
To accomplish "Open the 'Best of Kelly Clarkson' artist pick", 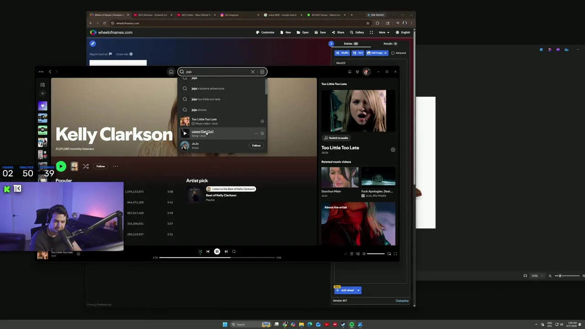I will 221,196.
